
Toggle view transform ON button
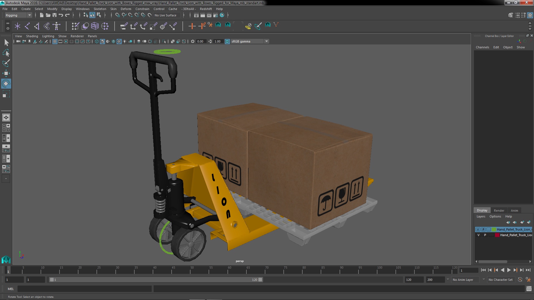(227, 41)
